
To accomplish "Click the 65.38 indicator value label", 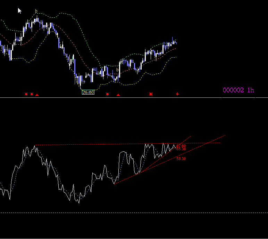I will click(x=181, y=149).
